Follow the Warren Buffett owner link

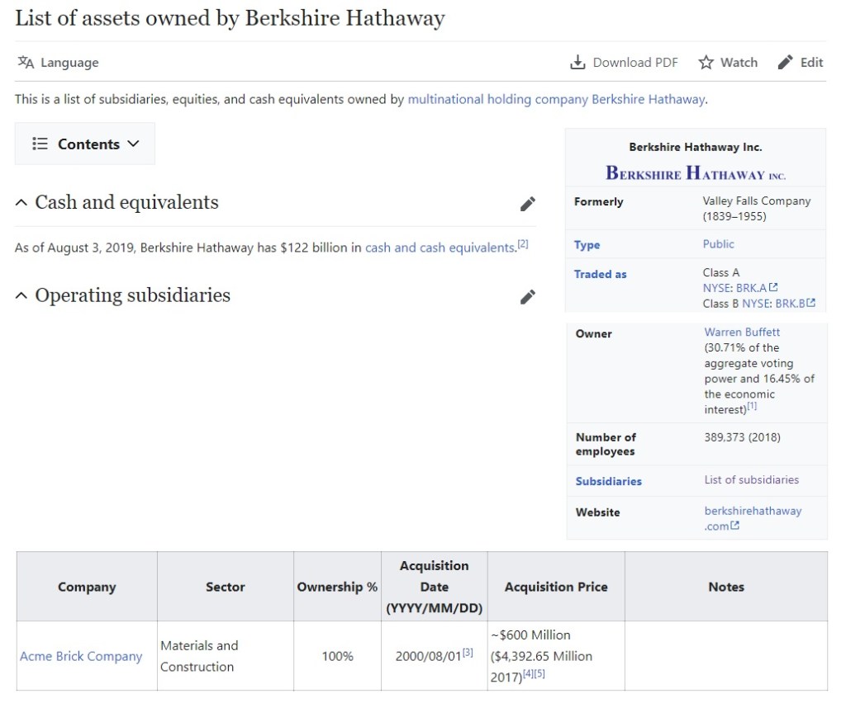[742, 333]
